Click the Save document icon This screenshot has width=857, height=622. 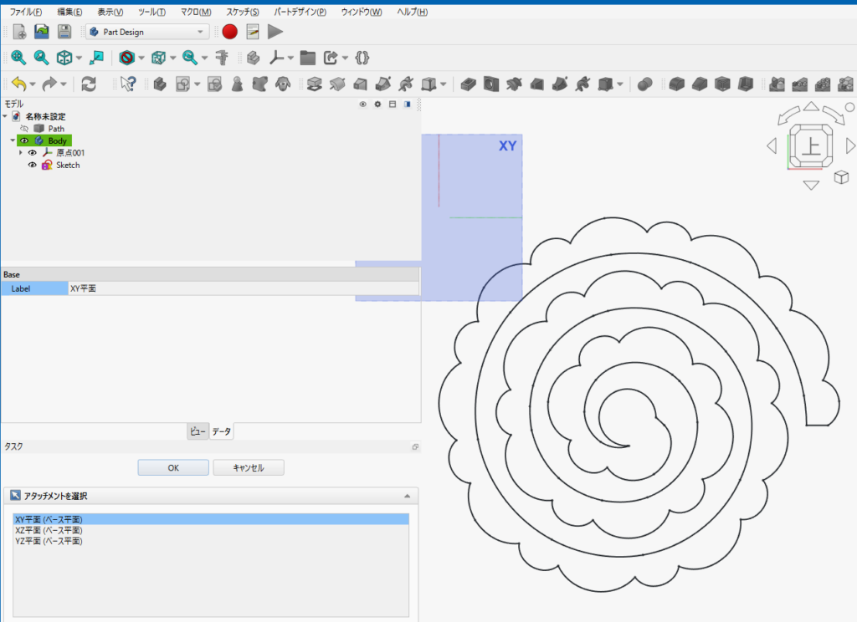64,32
